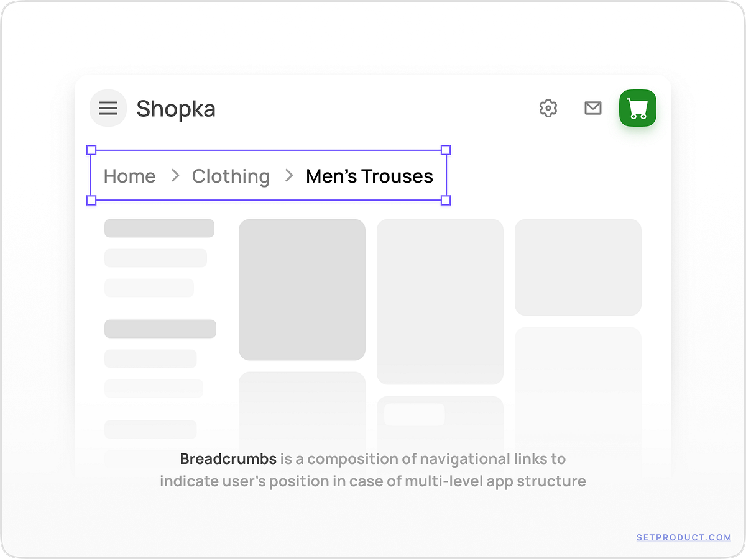Click the Shopka logo
Image resolution: width=746 pixels, height=559 pixels.
[176, 109]
